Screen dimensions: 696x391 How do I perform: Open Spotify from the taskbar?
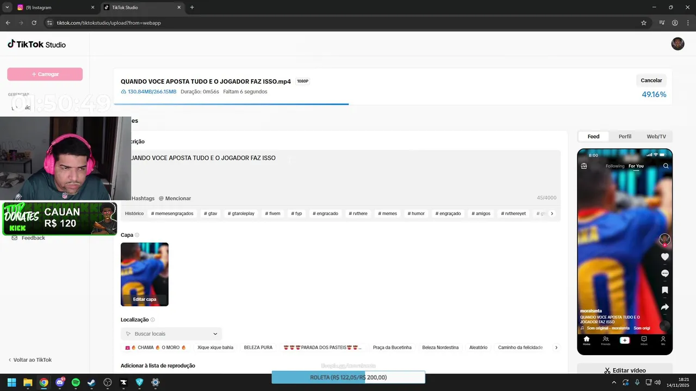coord(76,382)
